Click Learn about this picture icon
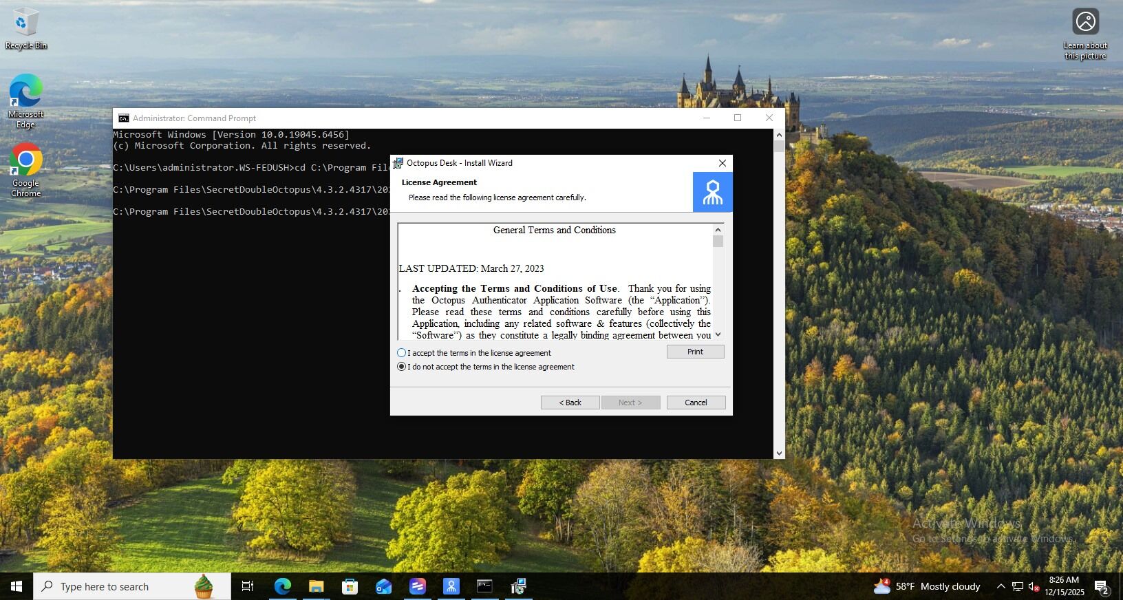Viewport: 1123px width, 600px height. click(x=1085, y=34)
